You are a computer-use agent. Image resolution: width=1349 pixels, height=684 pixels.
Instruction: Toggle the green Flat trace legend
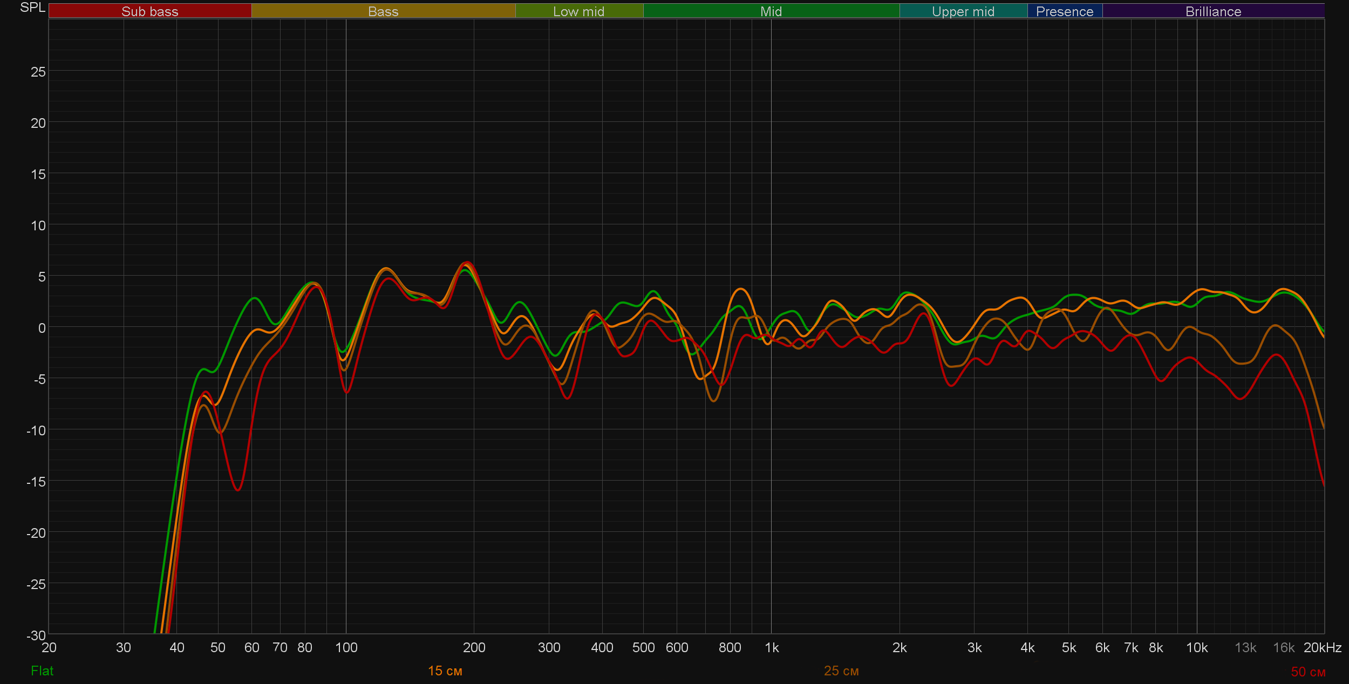[42, 671]
